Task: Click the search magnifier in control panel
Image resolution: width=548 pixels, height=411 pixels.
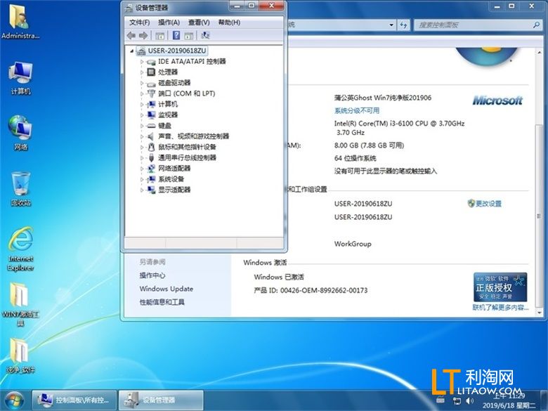Action: [x=537, y=25]
